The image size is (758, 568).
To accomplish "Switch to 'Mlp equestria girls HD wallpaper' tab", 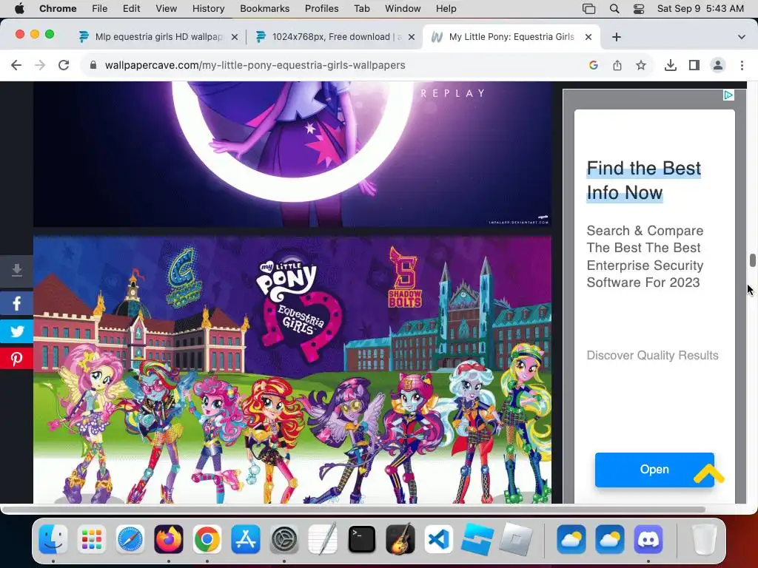I will (158, 37).
